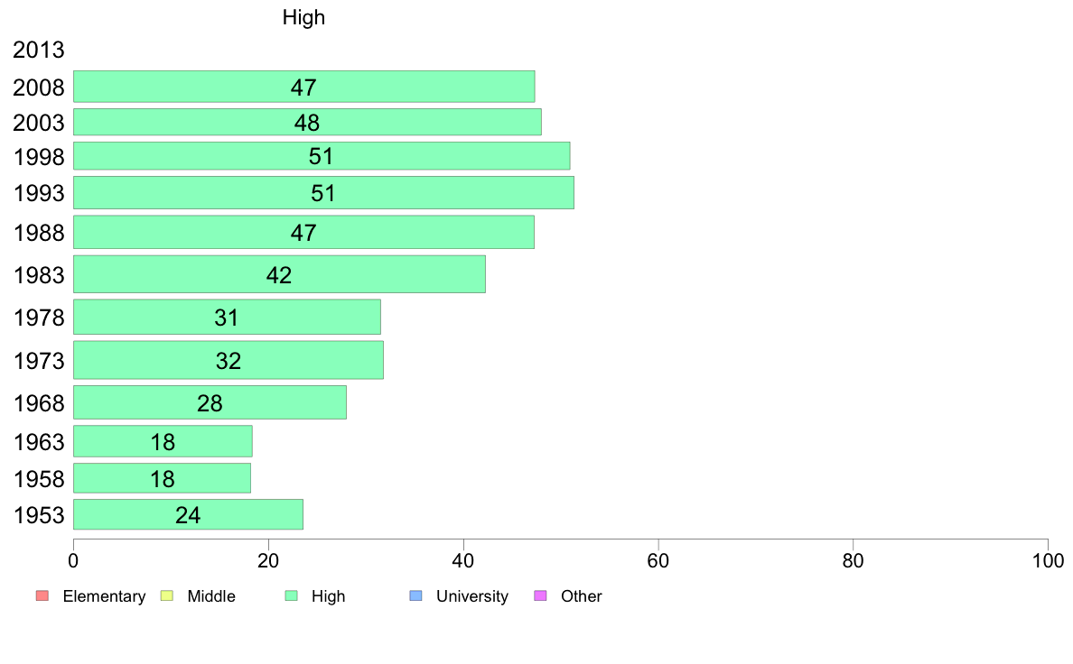1073x664 pixels.
Task: Click the 1973 bar showing 32
Action: coord(228,360)
